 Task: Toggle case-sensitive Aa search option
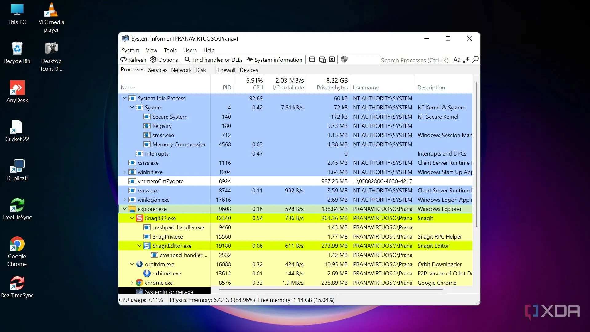[457, 60]
